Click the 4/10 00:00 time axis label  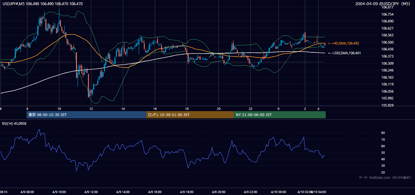pyautogui.click(x=278, y=192)
